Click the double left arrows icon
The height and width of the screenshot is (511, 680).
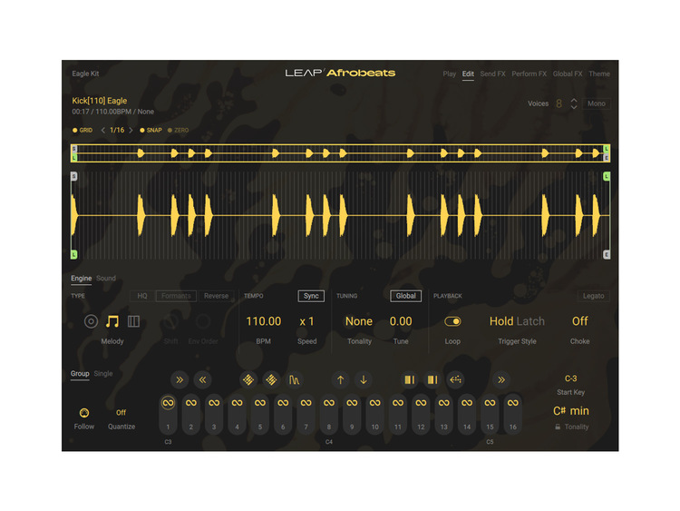pyautogui.click(x=202, y=380)
